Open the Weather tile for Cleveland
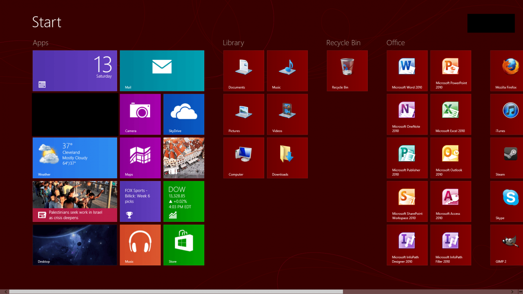523x294 pixels. click(x=75, y=158)
